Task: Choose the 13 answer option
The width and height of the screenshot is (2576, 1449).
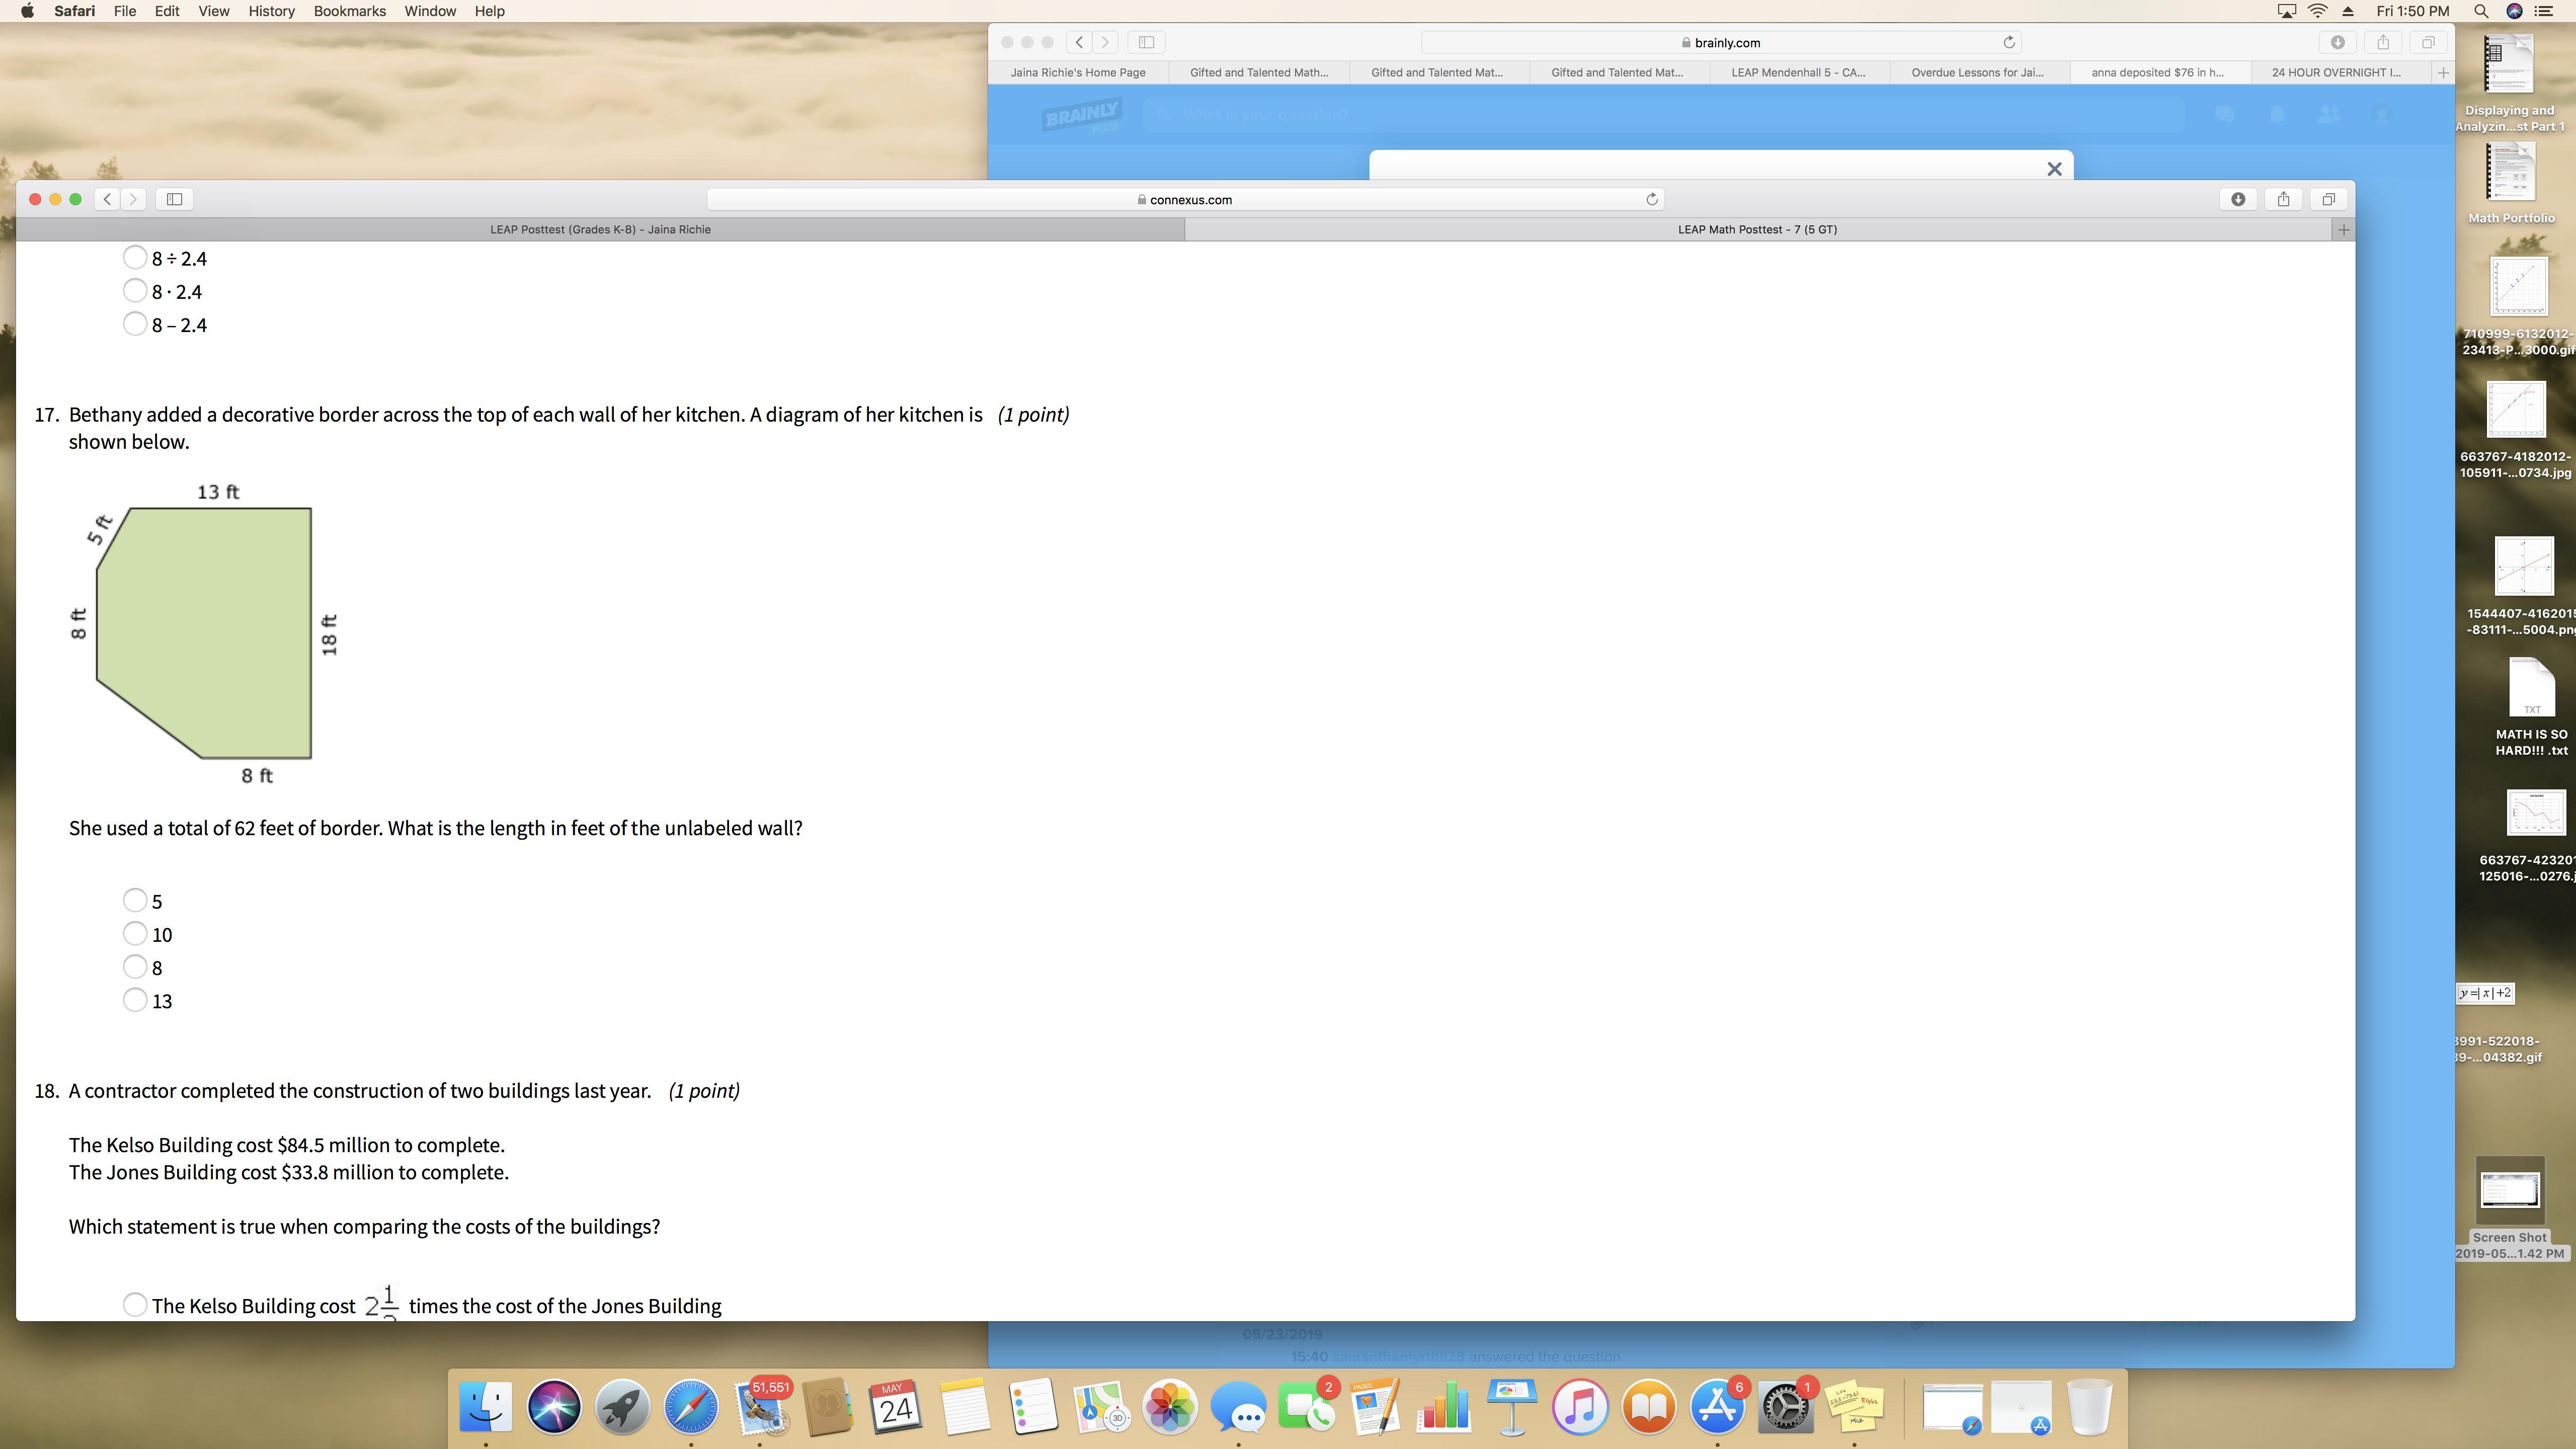Action: (x=135, y=1000)
